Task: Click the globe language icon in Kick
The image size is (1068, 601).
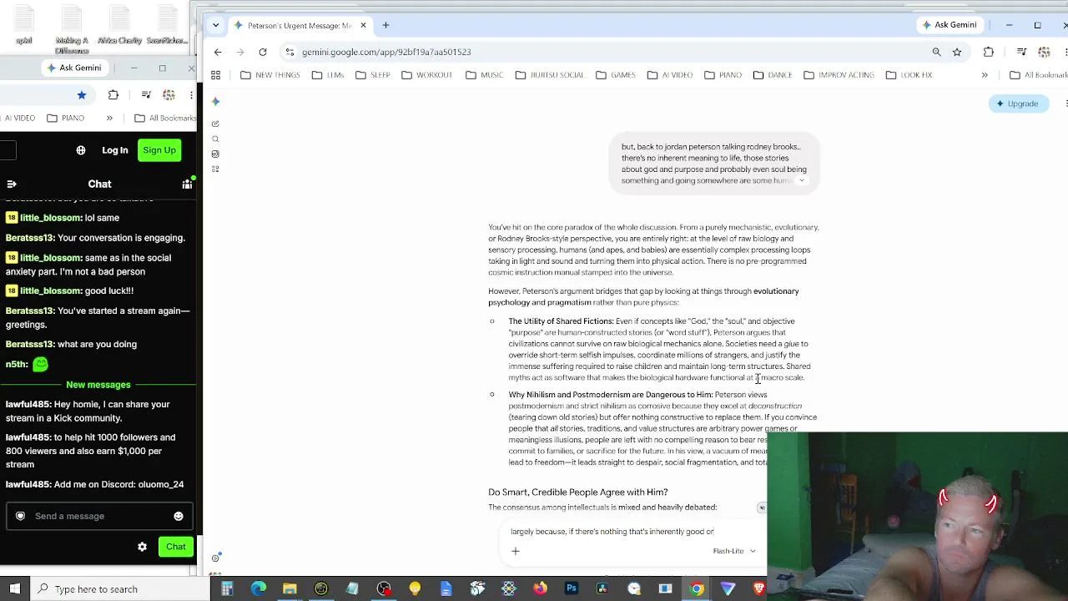Action: [x=81, y=150]
